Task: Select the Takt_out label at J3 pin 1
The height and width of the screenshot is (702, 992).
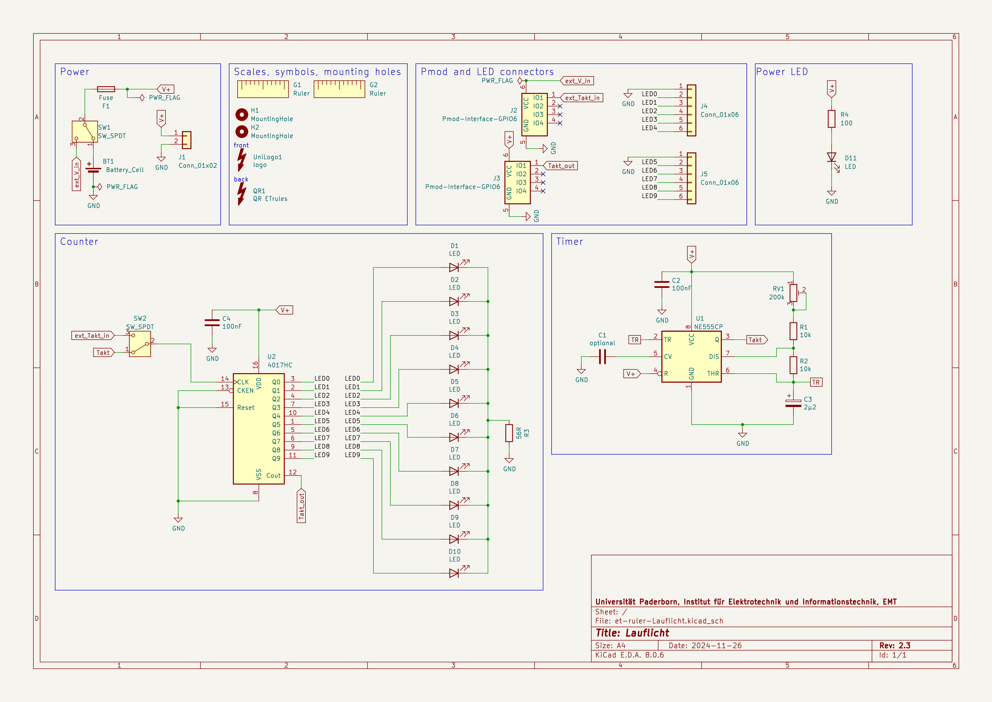Action: coord(560,166)
